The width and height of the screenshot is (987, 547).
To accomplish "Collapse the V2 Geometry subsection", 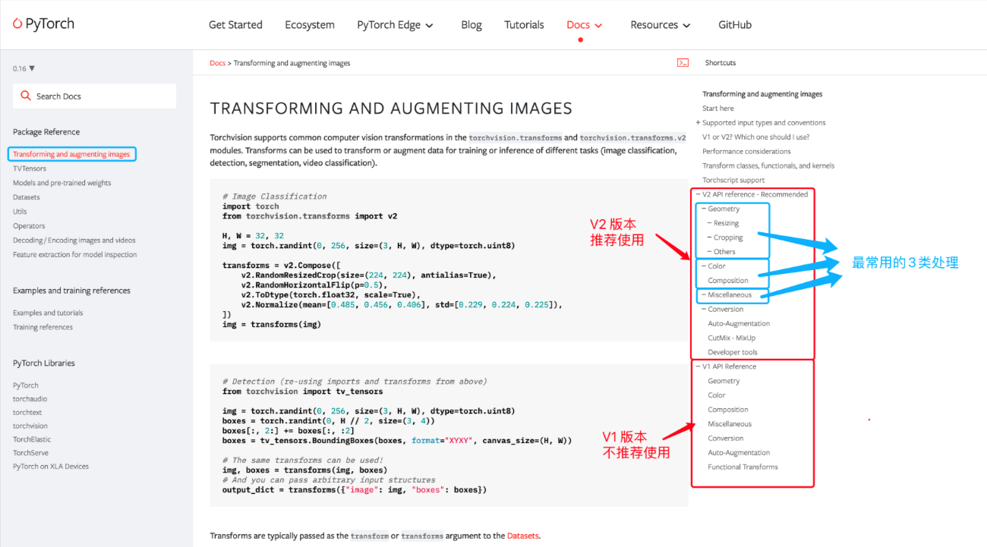I will tap(704, 209).
